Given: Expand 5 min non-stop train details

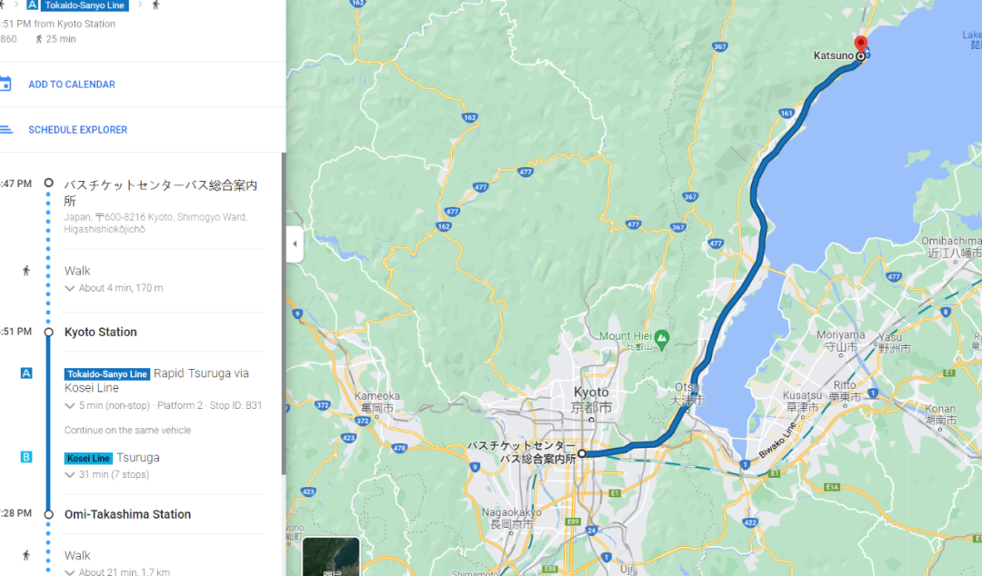Looking at the screenshot, I should coord(163,405).
